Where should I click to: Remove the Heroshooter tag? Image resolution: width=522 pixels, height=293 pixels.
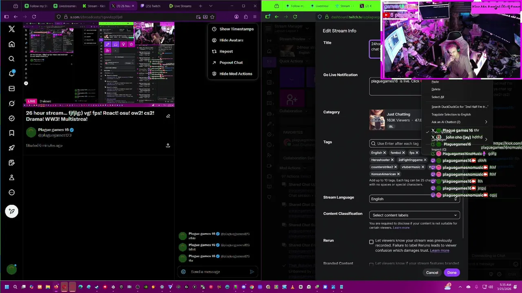click(392, 160)
